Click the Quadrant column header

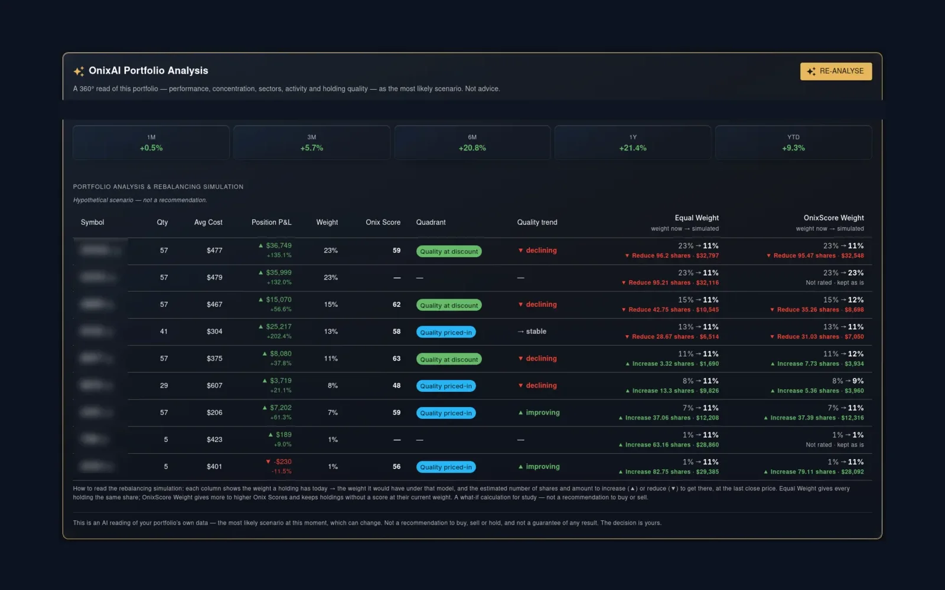(x=431, y=222)
